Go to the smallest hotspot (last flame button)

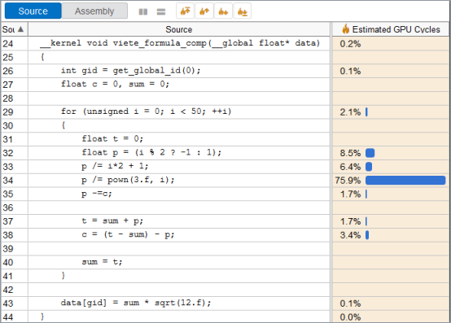pos(243,11)
